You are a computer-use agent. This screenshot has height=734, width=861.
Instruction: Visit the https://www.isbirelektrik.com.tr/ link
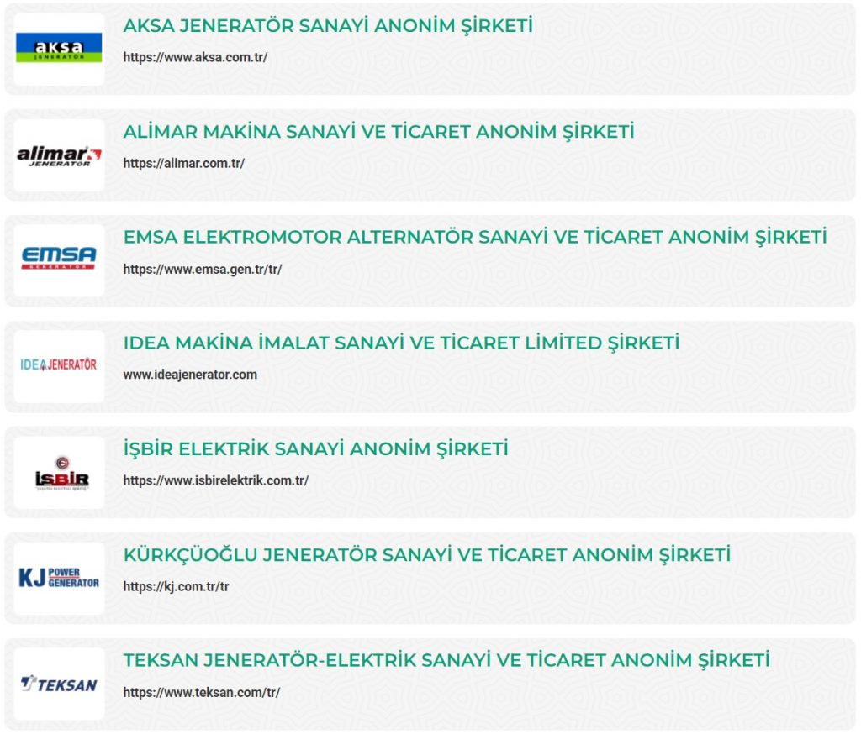[215, 480]
